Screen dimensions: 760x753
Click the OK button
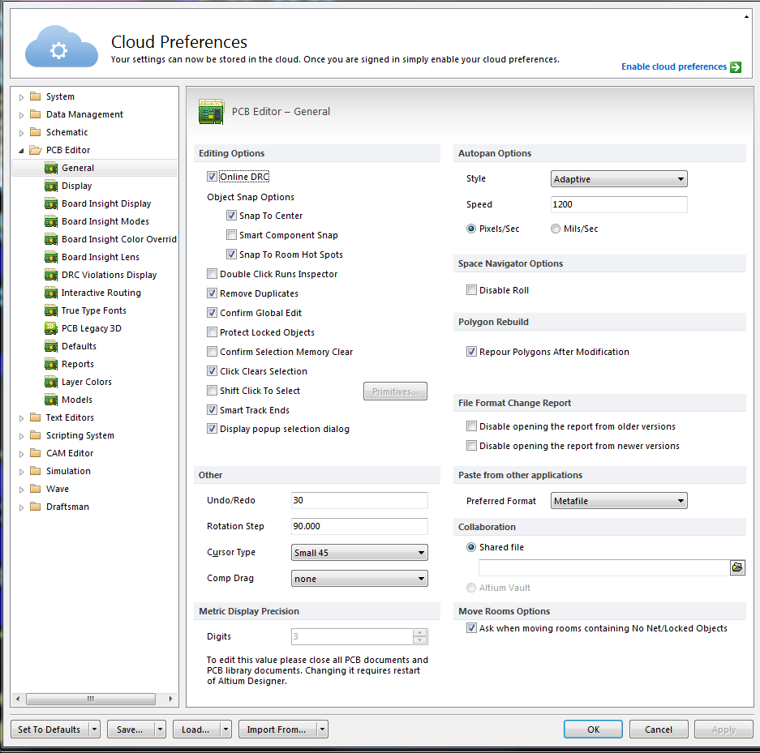coord(593,729)
